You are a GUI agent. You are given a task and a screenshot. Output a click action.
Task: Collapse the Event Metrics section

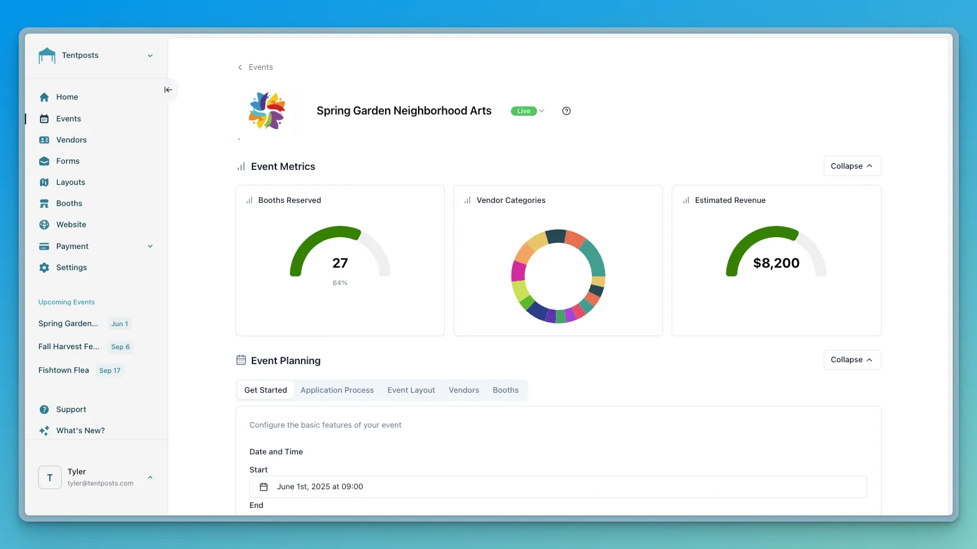(x=852, y=166)
